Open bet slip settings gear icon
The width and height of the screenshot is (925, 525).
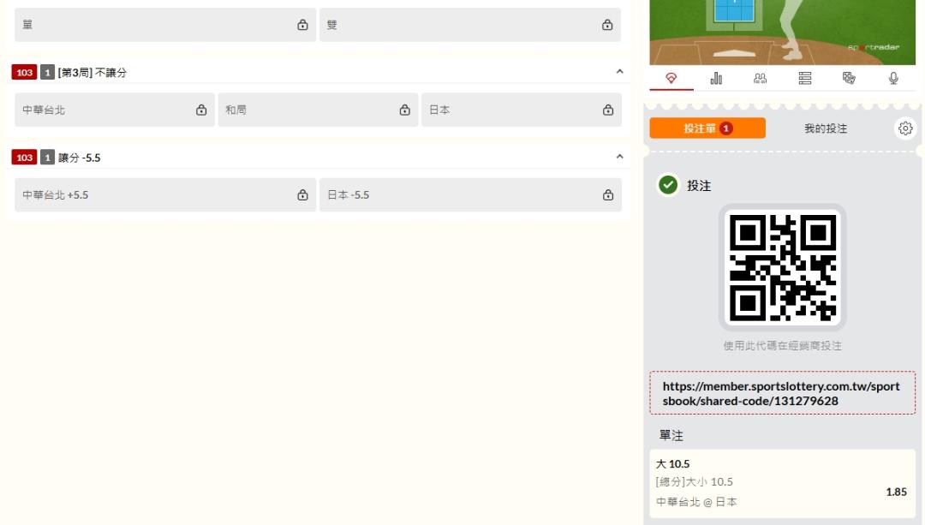click(905, 128)
